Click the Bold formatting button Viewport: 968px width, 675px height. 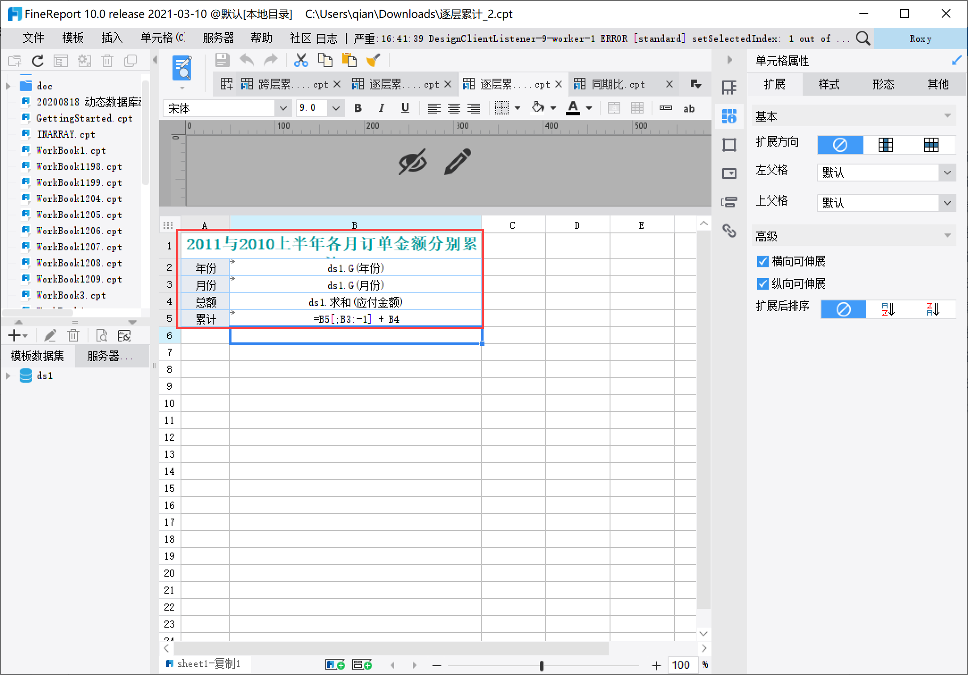[x=358, y=108]
